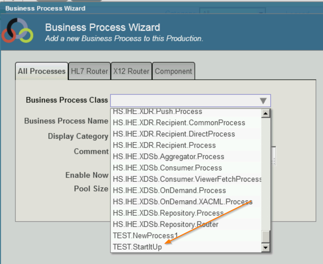The image size is (323, 264).
Task: Pick HS.IHE.XDSb.Consumer.ViewerFetchProcess item
Action: (187, 179)
